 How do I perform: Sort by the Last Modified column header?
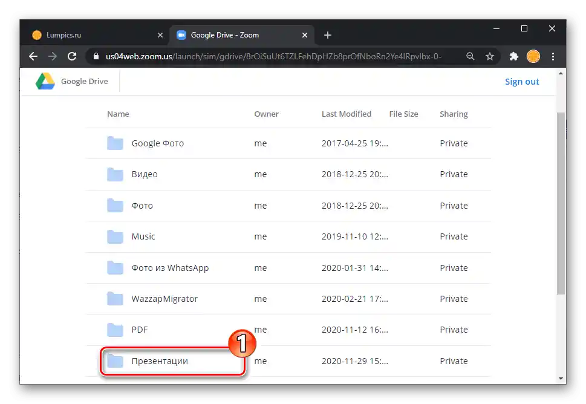click(347, 114)
